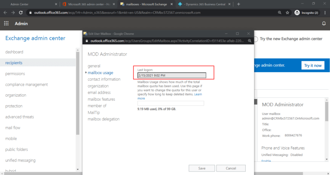
Task: Open the Chrome three-dot menu
Action: click(x=325, y=12)
